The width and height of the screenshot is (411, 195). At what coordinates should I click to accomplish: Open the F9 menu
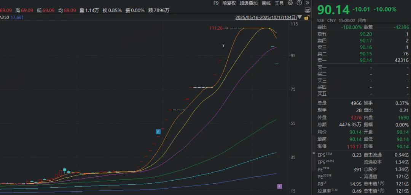[216, 3]
